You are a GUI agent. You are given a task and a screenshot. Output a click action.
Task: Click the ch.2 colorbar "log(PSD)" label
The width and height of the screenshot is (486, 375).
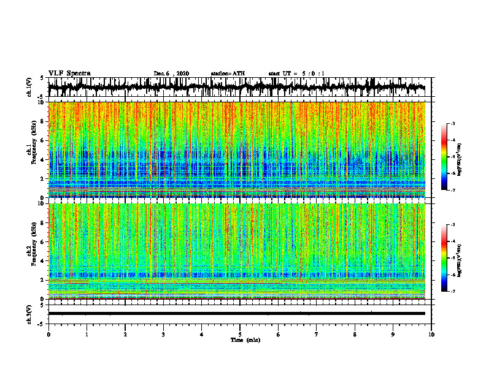(460, 260)
